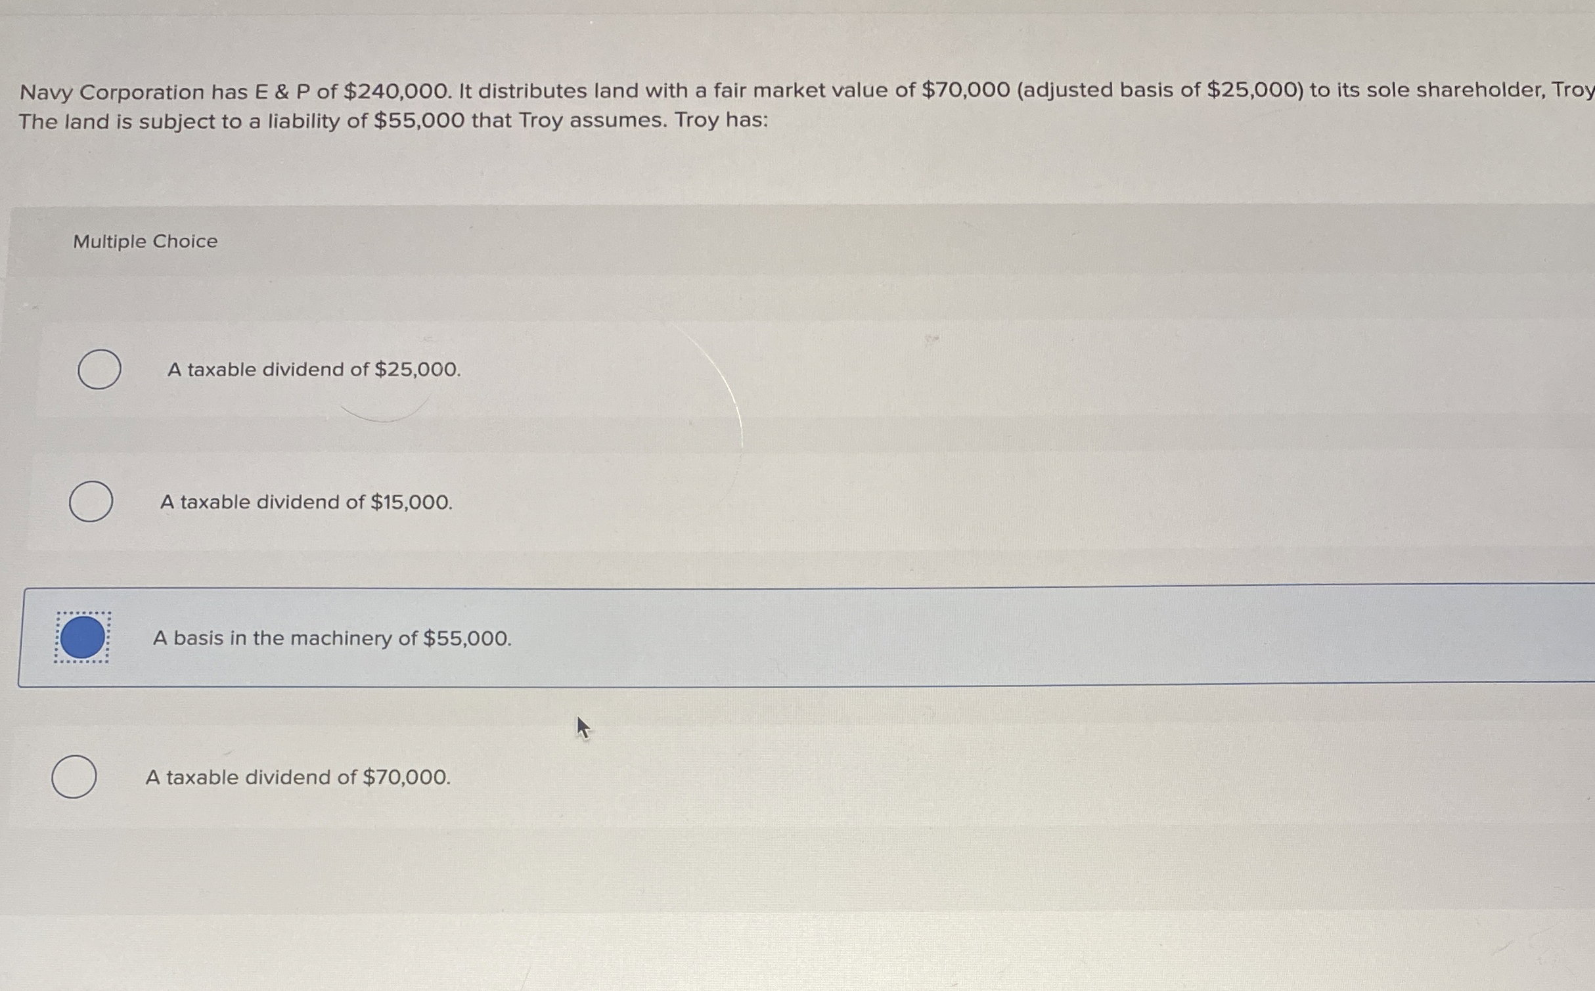The height and width of the screenshot is (991, 1595).
Task: Click the question text about Navy Corporation
Action: tap(723, 90)
